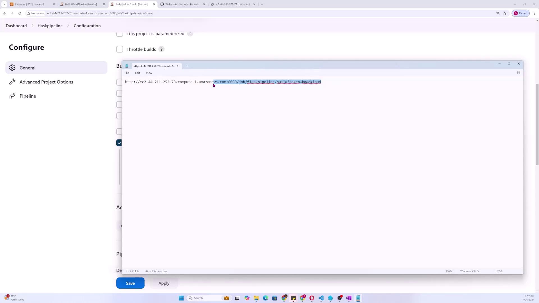Open Advanced Project Options wrench item
Screen dimensions: 539x303
[x=46, y=82]
